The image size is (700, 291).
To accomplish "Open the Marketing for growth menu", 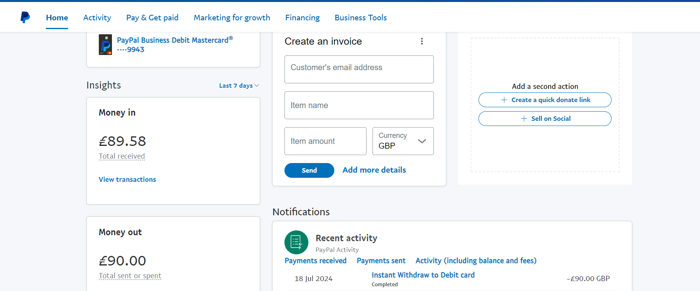I will tap(232, 18).
